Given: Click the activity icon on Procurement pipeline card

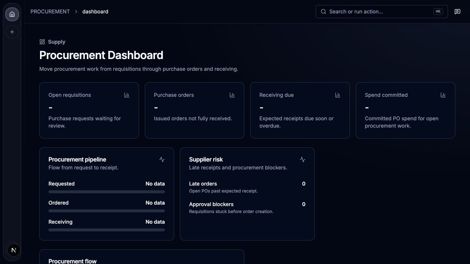Looking at the screenshot, I should 162,159.
